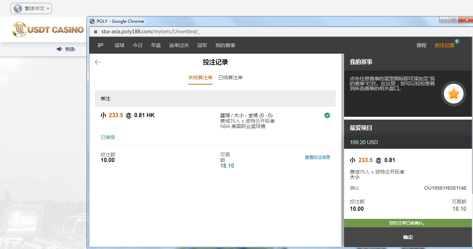
Task: Click the 已接受 status text
Action: click(108, 137)
